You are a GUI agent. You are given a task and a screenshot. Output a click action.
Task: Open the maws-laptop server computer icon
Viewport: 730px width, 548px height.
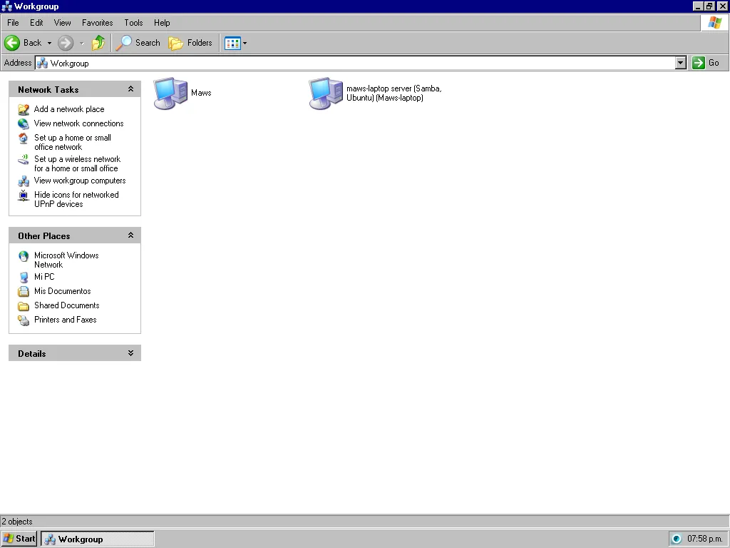point(326,93)
